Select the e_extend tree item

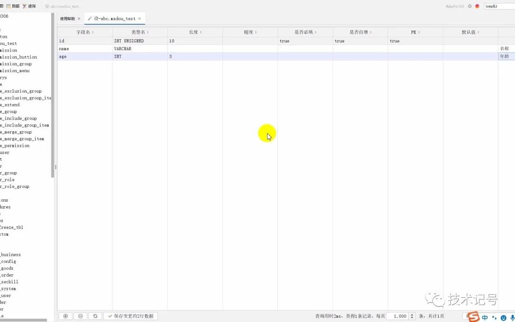10,105
